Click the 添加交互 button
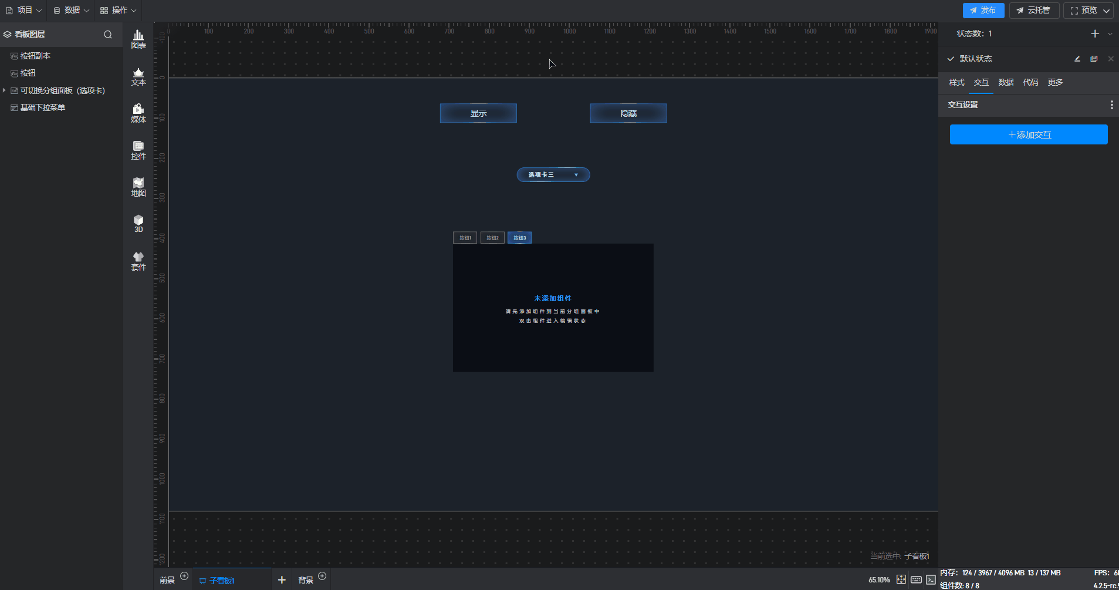 pyautogui.click(x=1029, y=134)
